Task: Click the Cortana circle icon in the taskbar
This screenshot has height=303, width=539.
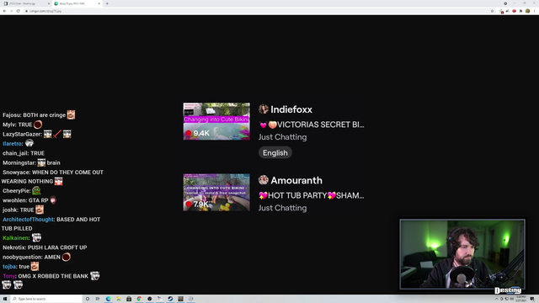Action: point(88,299)
